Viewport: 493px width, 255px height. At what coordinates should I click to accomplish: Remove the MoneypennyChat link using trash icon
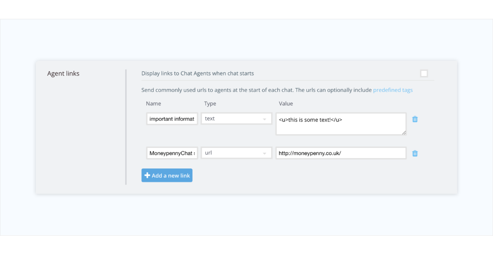(x=415, y=153)
